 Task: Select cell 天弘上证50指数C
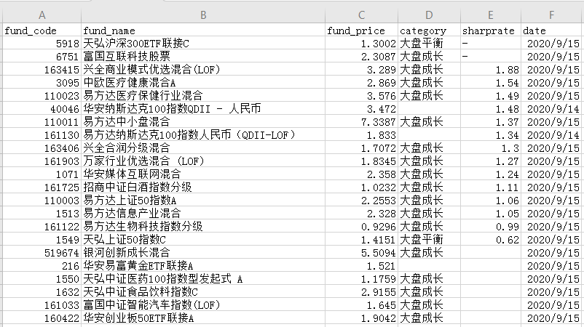(x=203, y=239)
